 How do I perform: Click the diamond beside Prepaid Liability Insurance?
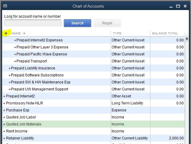pyautogui.click(x=9, y=68)
